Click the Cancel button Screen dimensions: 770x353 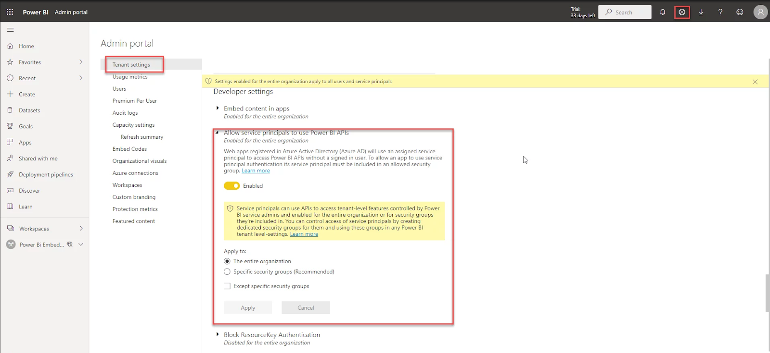[306, 308]
